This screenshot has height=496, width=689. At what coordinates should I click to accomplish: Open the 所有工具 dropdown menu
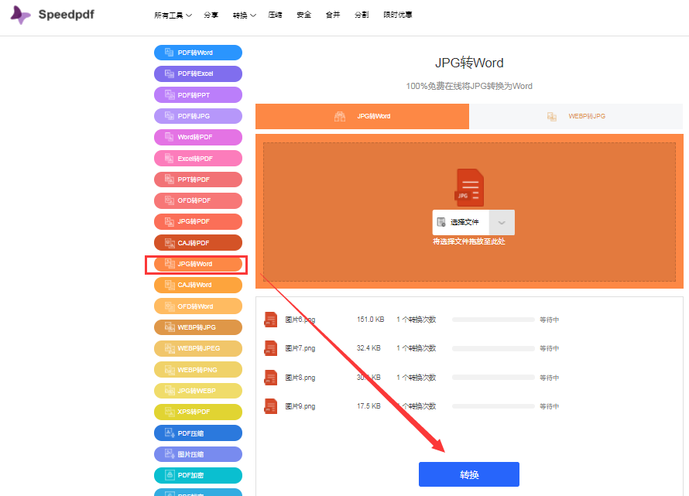pyautogui.click(x=173, y=15)
